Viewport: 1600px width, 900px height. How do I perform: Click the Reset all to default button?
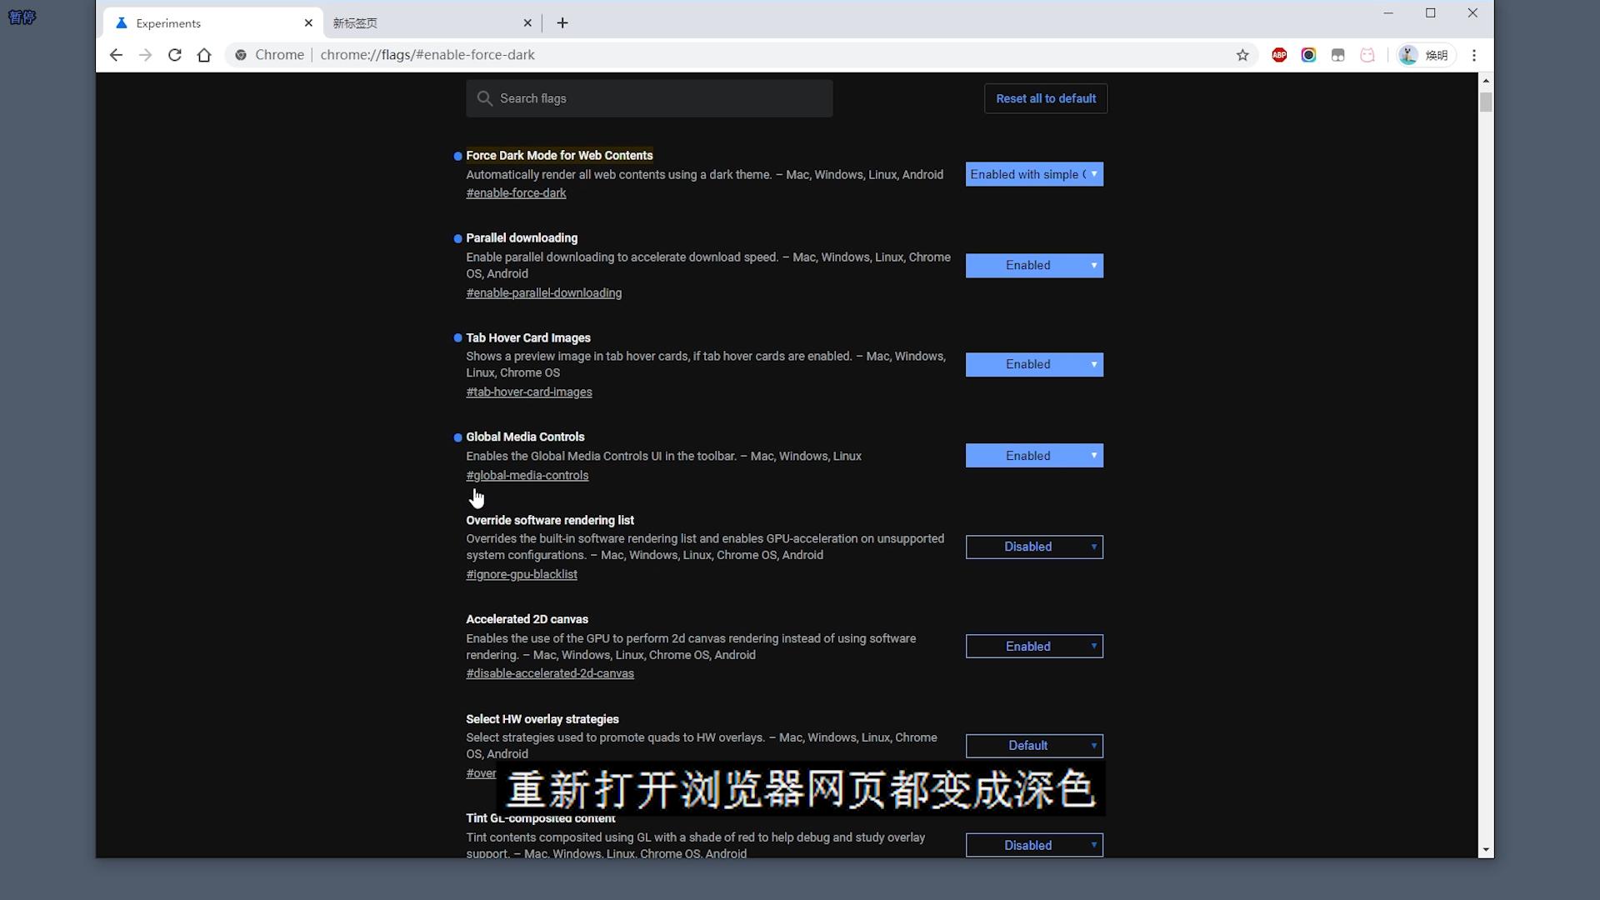[x=1045, y=98]
